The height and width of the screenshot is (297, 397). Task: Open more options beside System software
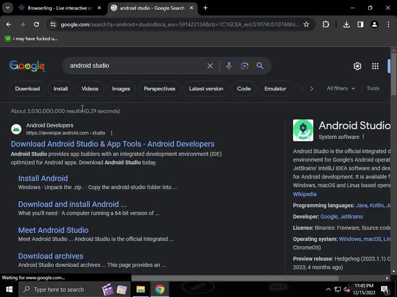click(363, 137)
